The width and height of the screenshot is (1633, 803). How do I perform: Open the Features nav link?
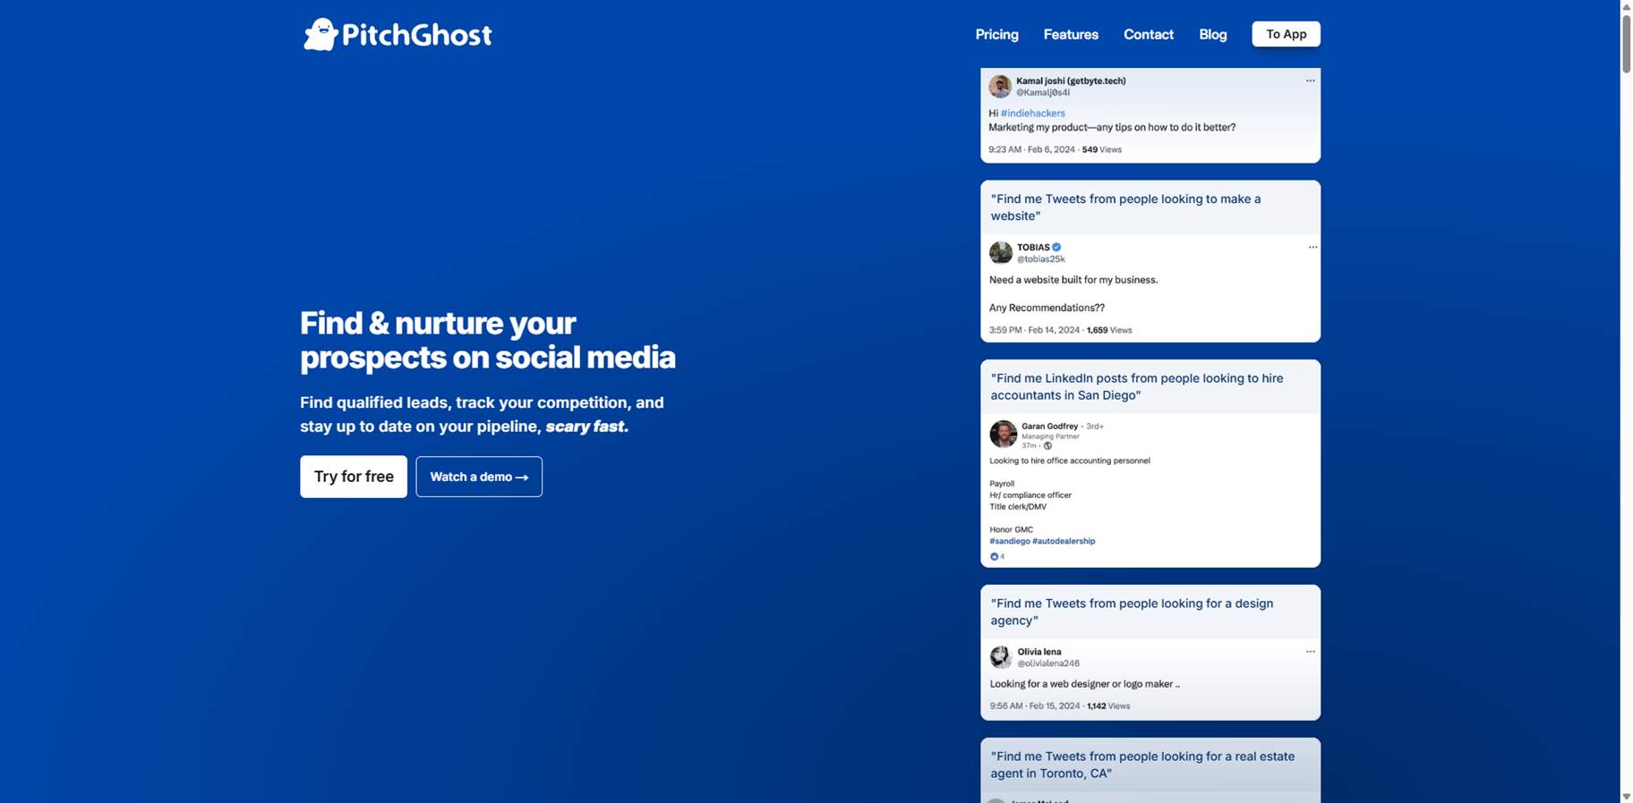click(x=1071, y=34)
